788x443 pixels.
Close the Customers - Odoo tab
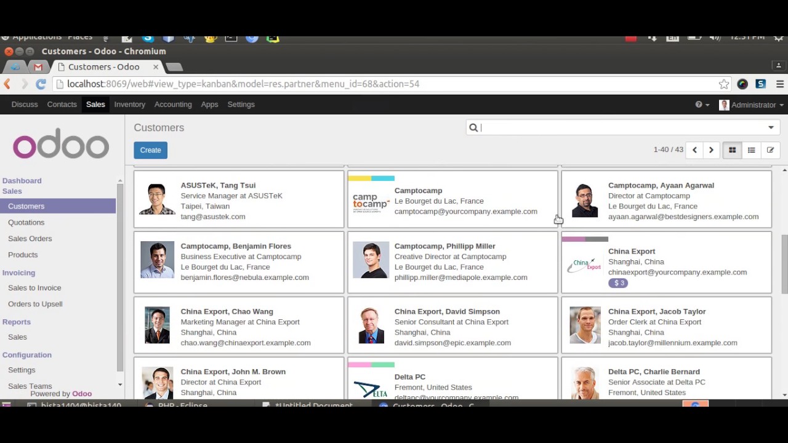point(156,67)
